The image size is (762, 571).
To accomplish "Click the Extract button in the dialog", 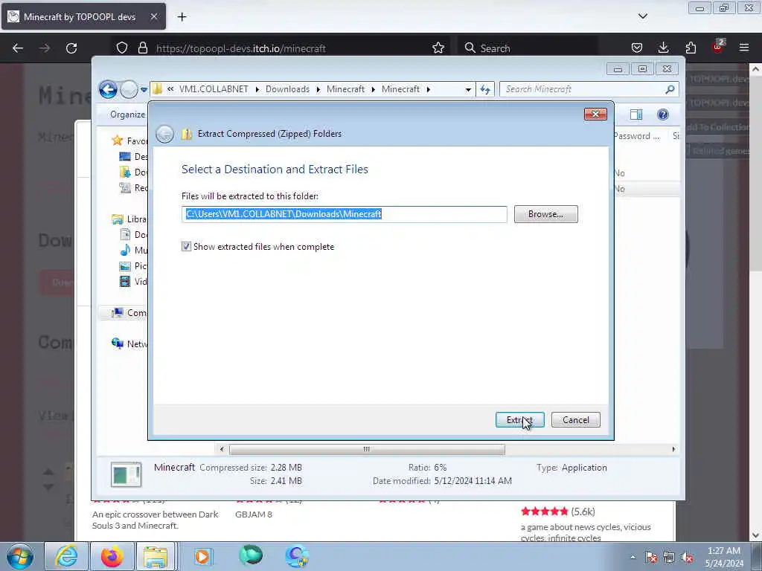I will point(519,419).
